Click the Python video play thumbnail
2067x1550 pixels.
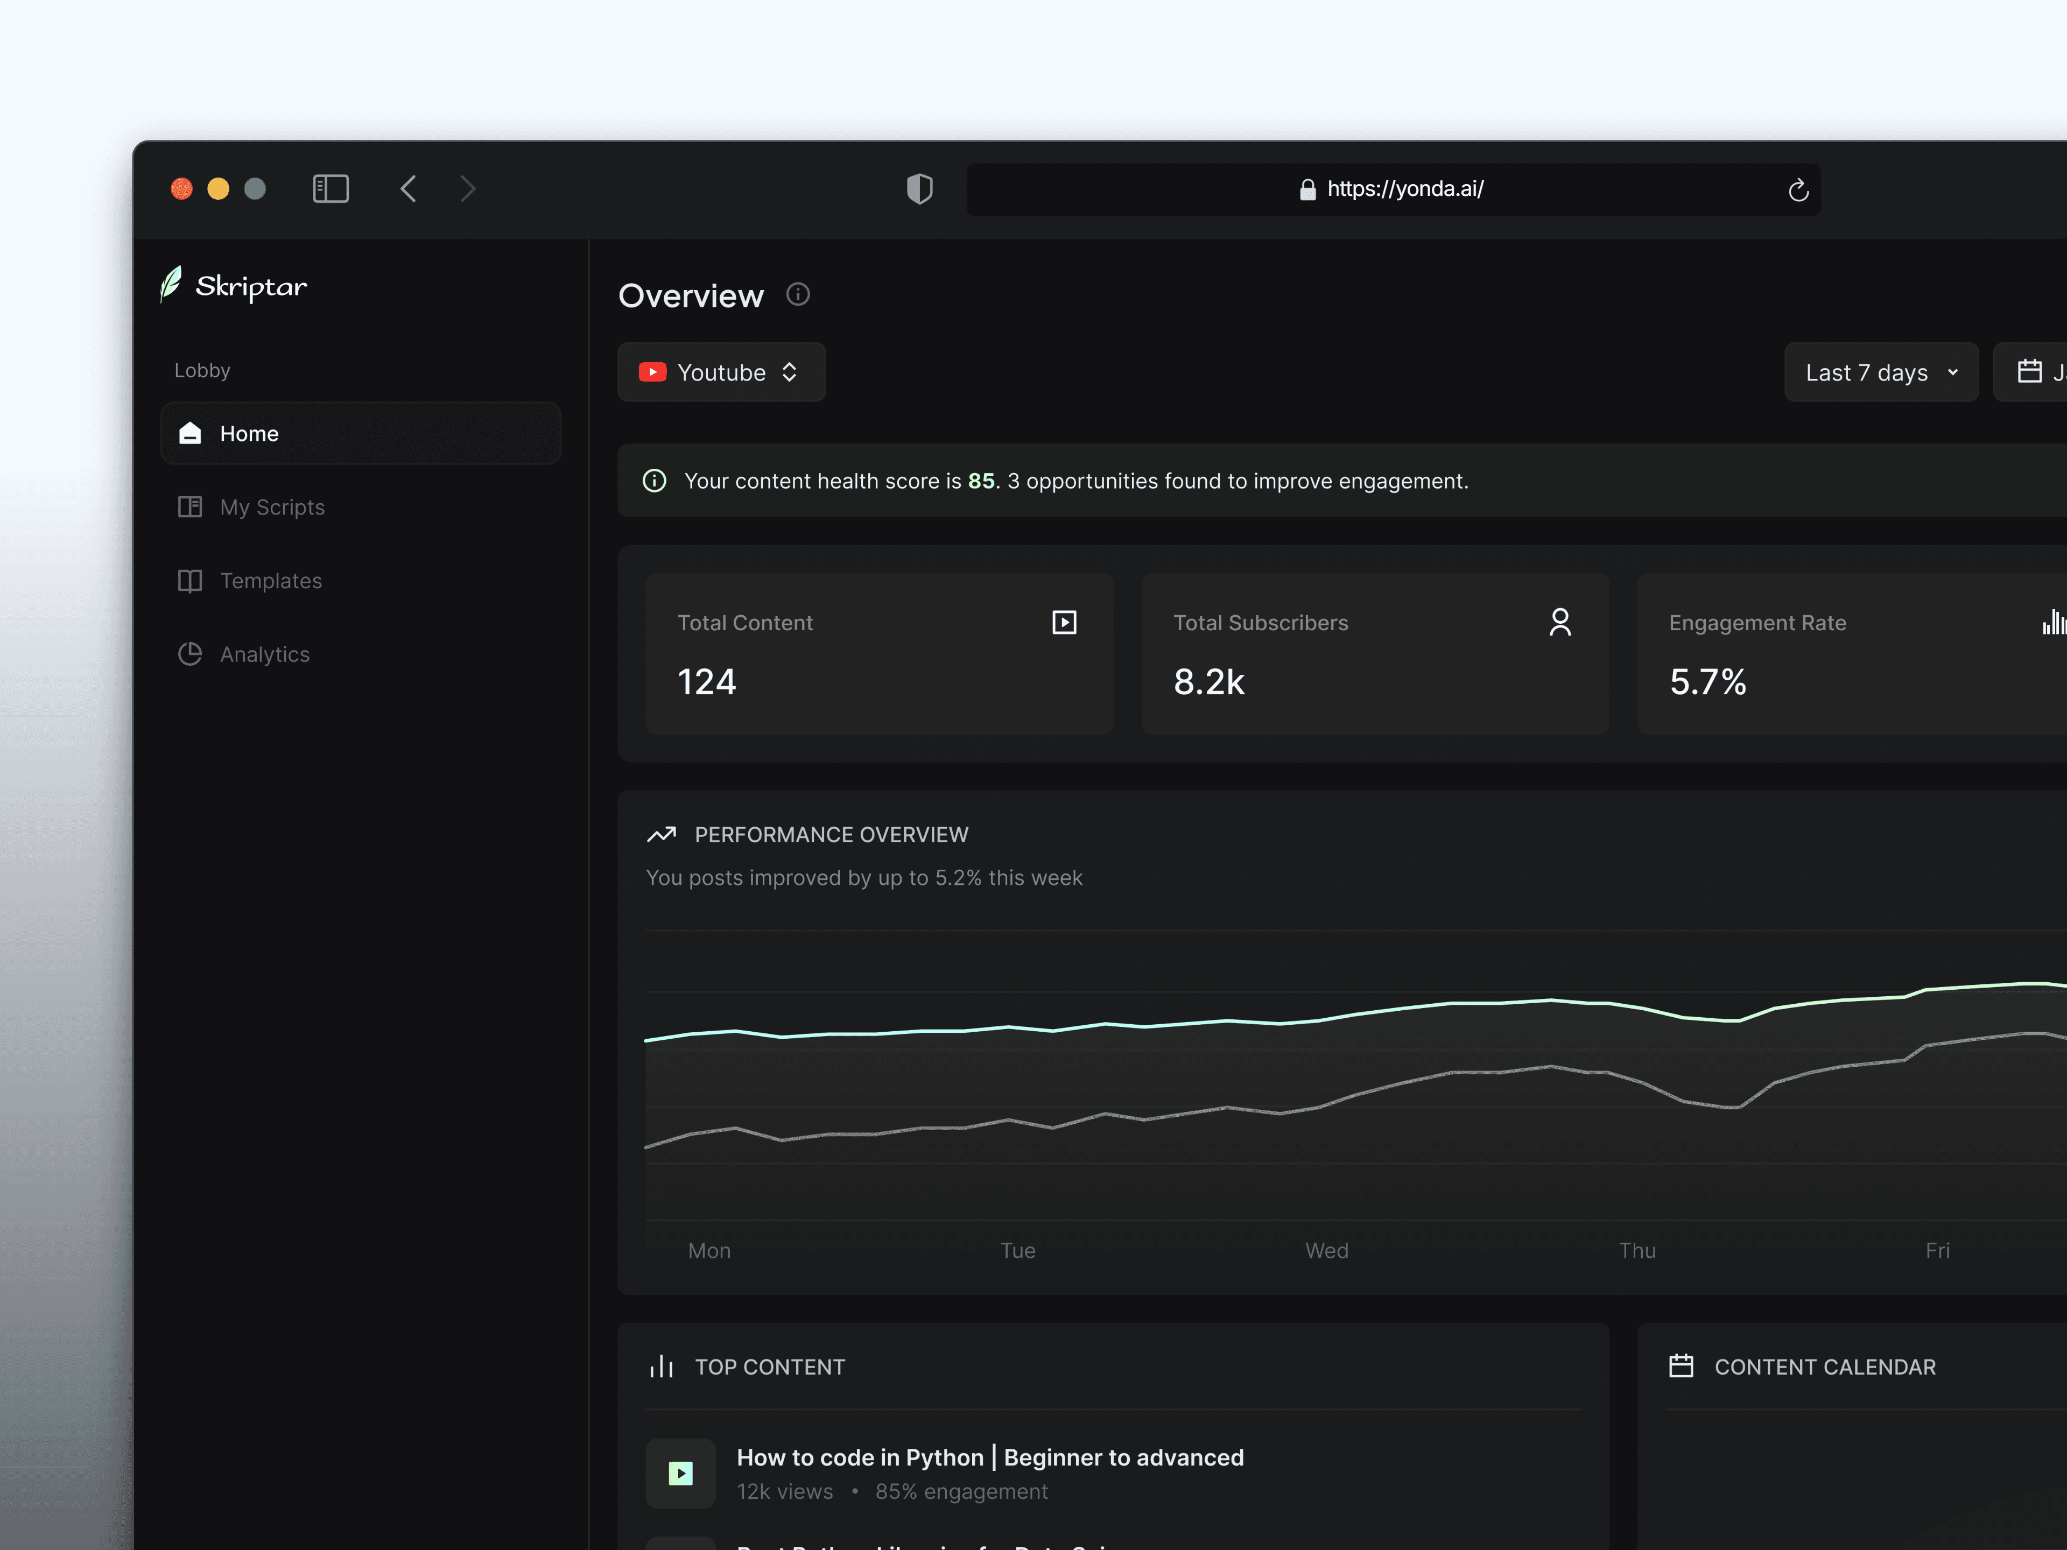(x=680, y=1474)
